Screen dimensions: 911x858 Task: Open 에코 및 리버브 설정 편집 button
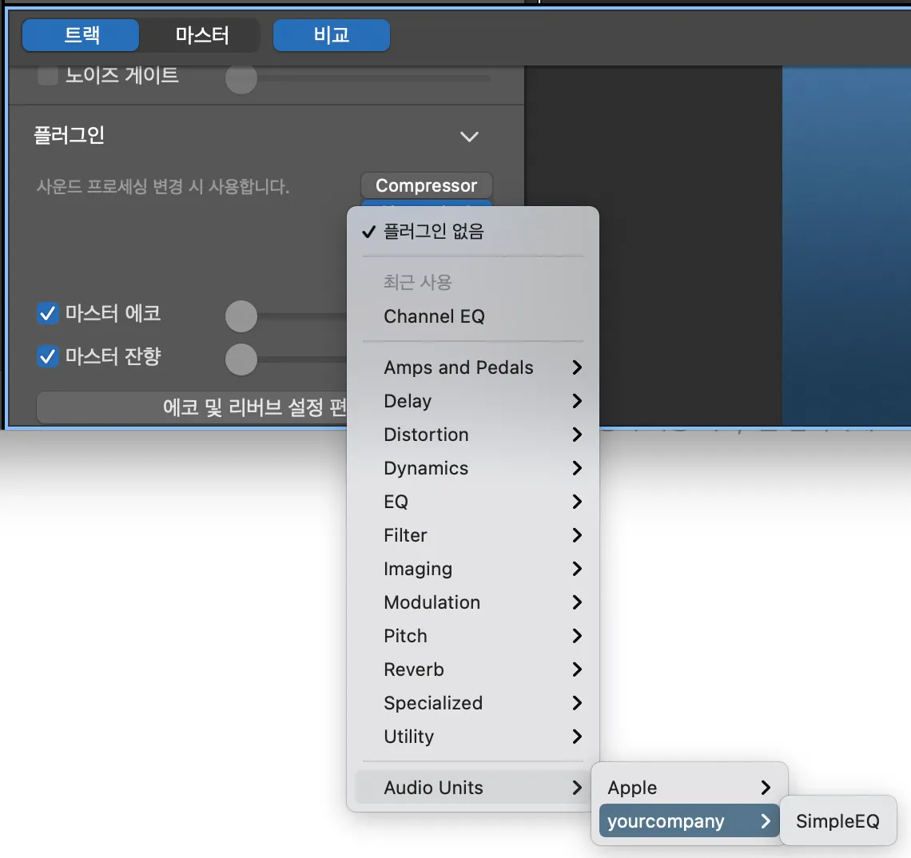point(192,407)
